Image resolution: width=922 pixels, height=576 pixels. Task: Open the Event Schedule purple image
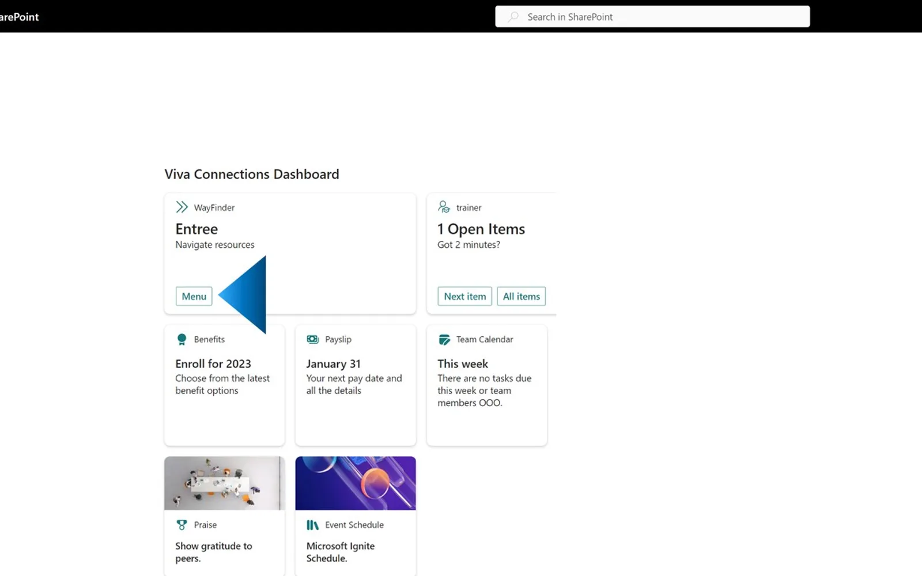point(356,483)
